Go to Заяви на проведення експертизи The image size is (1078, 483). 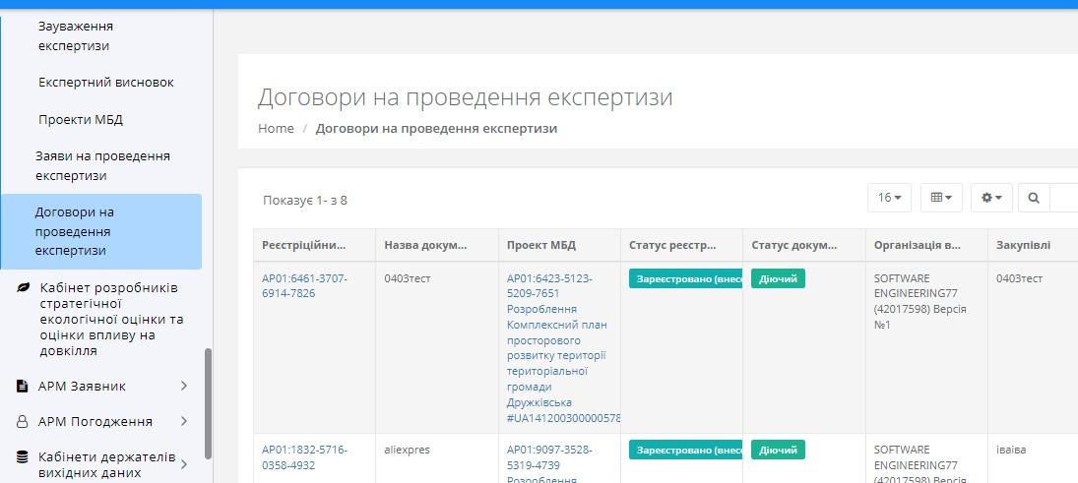[x=102, y=165]
